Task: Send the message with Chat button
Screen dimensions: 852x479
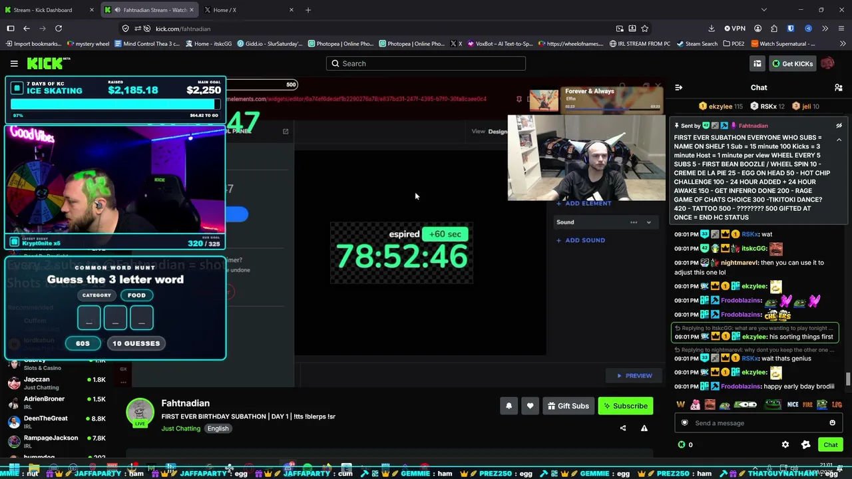Action: pyautogui.click(x=830, y=444)
